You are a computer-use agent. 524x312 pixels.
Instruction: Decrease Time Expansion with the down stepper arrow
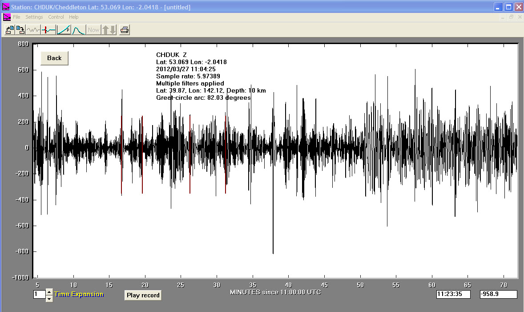[x=49, y=299]
